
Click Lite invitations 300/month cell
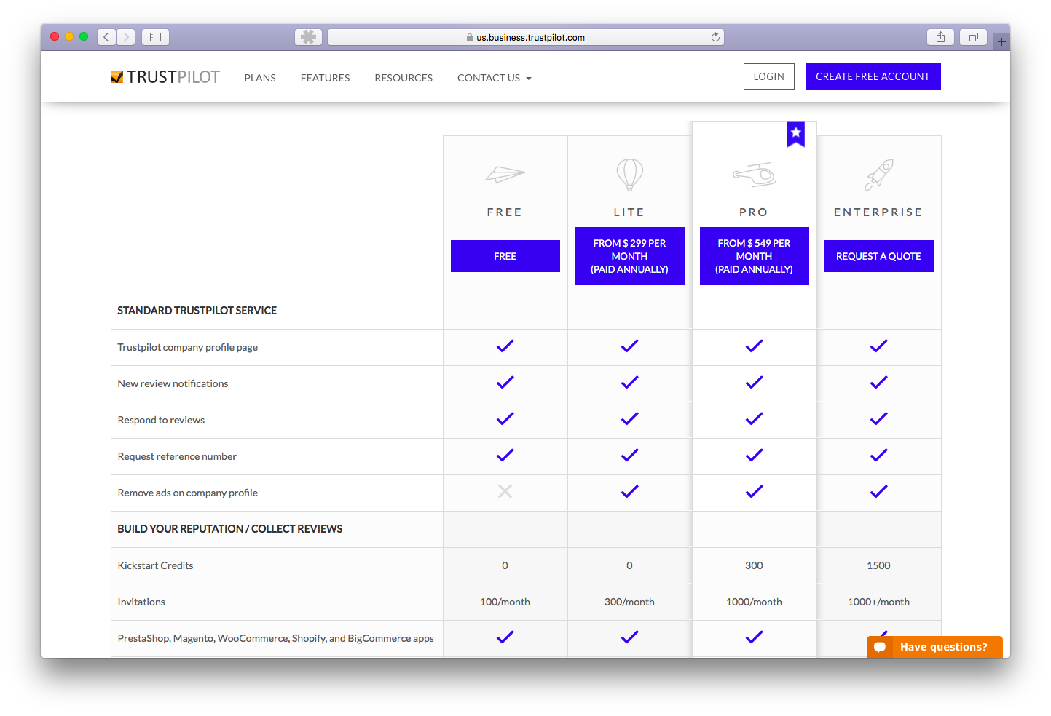pyautogui.click(x=629, y=602)
